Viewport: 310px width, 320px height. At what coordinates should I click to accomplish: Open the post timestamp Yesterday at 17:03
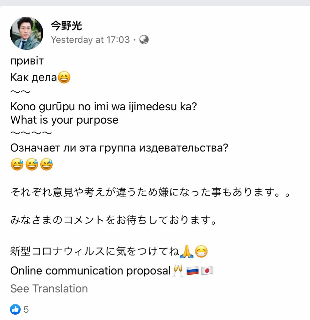[90, 40]
